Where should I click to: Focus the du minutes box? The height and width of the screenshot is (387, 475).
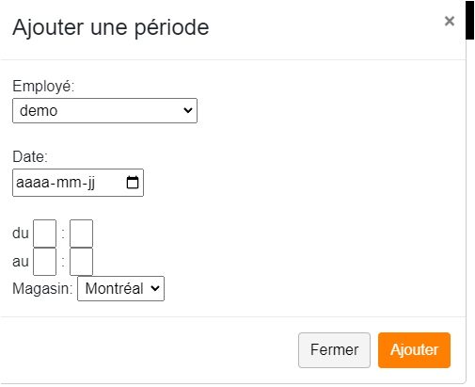pyautogui.click(x=81, y=234)
